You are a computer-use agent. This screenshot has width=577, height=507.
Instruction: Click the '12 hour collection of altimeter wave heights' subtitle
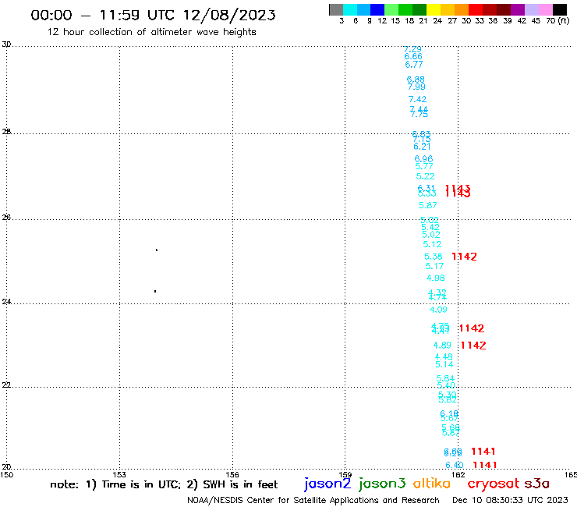click(151, 32)
